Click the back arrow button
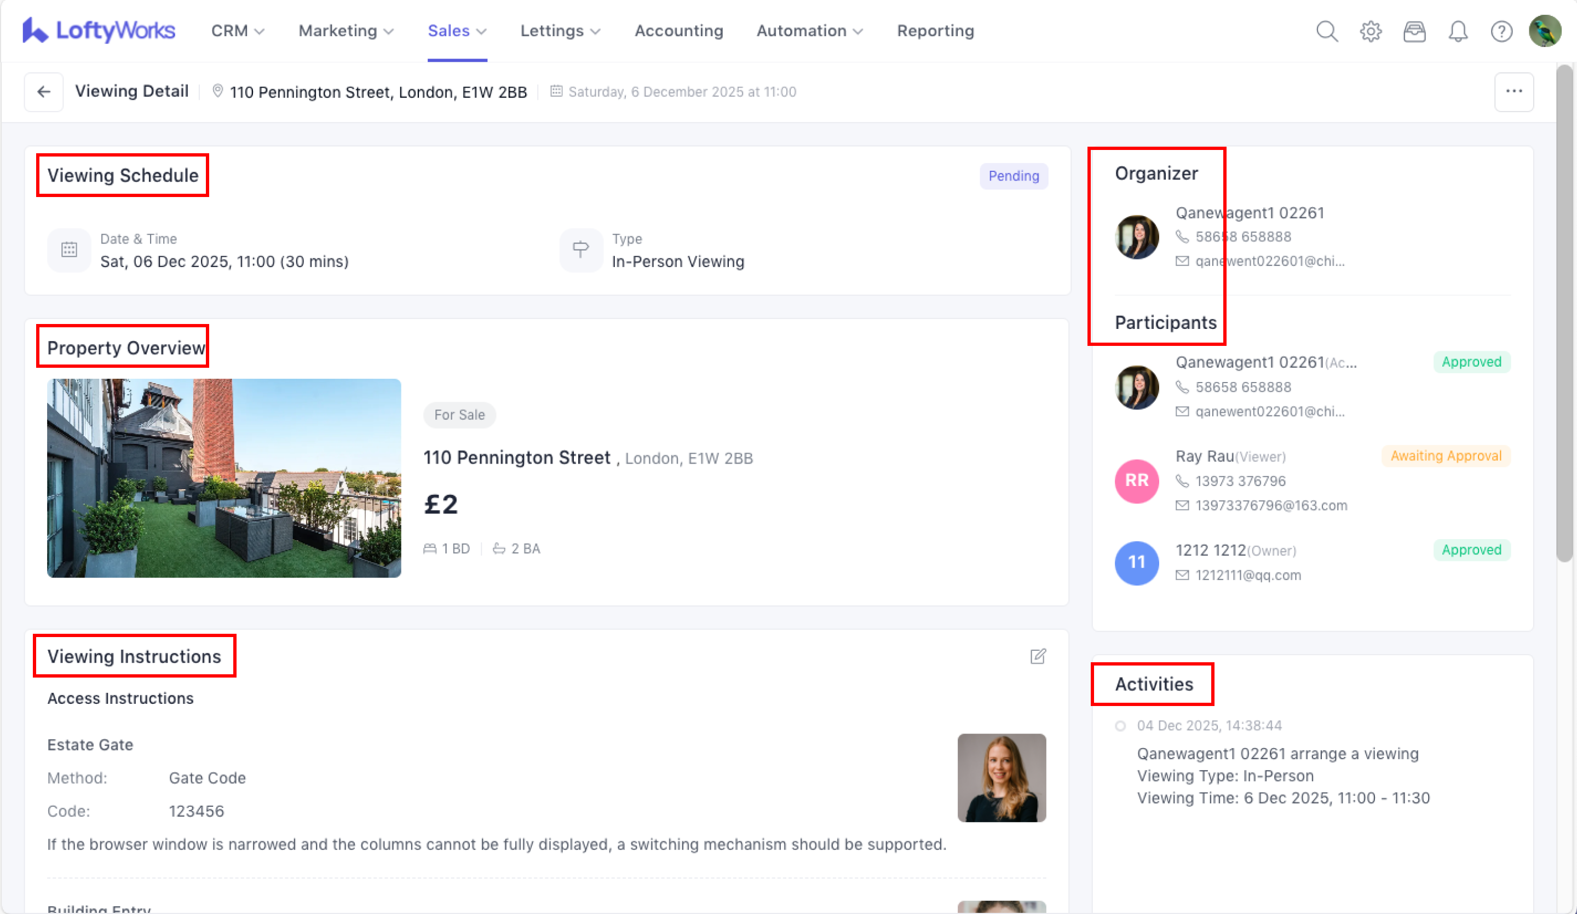 (43, 92)
